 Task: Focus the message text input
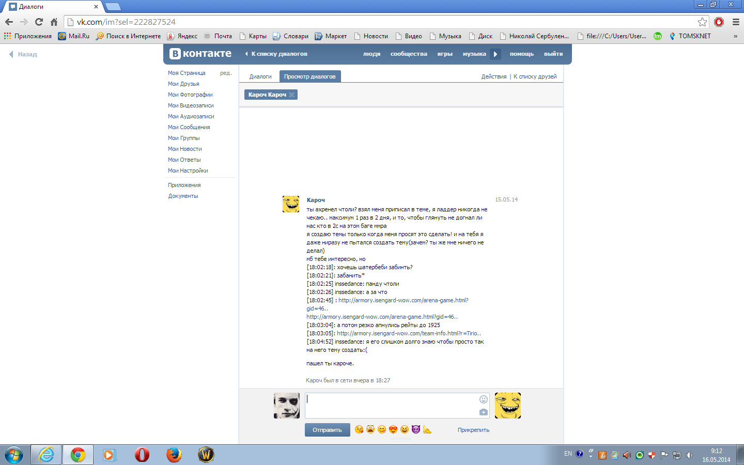pos(397,406)
